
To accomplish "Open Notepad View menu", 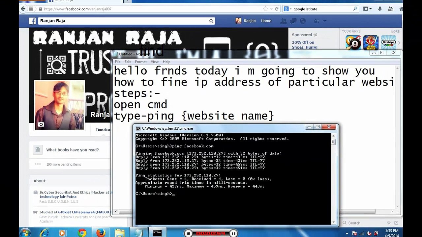I will 155,62.
